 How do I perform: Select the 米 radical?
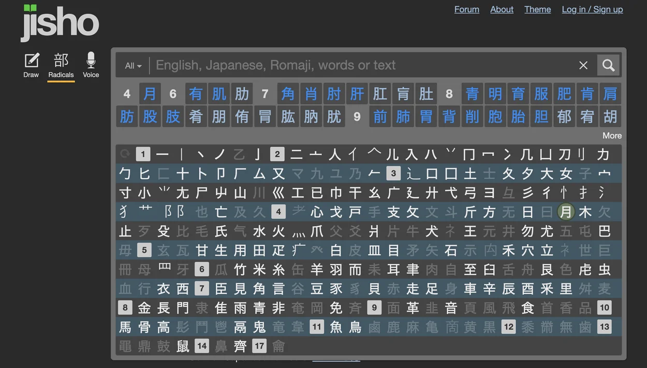point(259,269)
